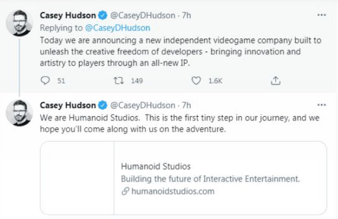The height and width of the screenshot is (219, 338).
Task: Open the @CaseyDHudson link in Replying to
Action: [x=118, y=28]
